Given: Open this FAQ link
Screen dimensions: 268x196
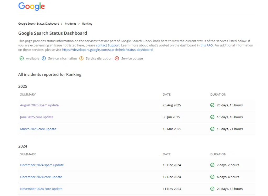Looking at the screenshot, I should pyautogui.click(x=207, y=45).
